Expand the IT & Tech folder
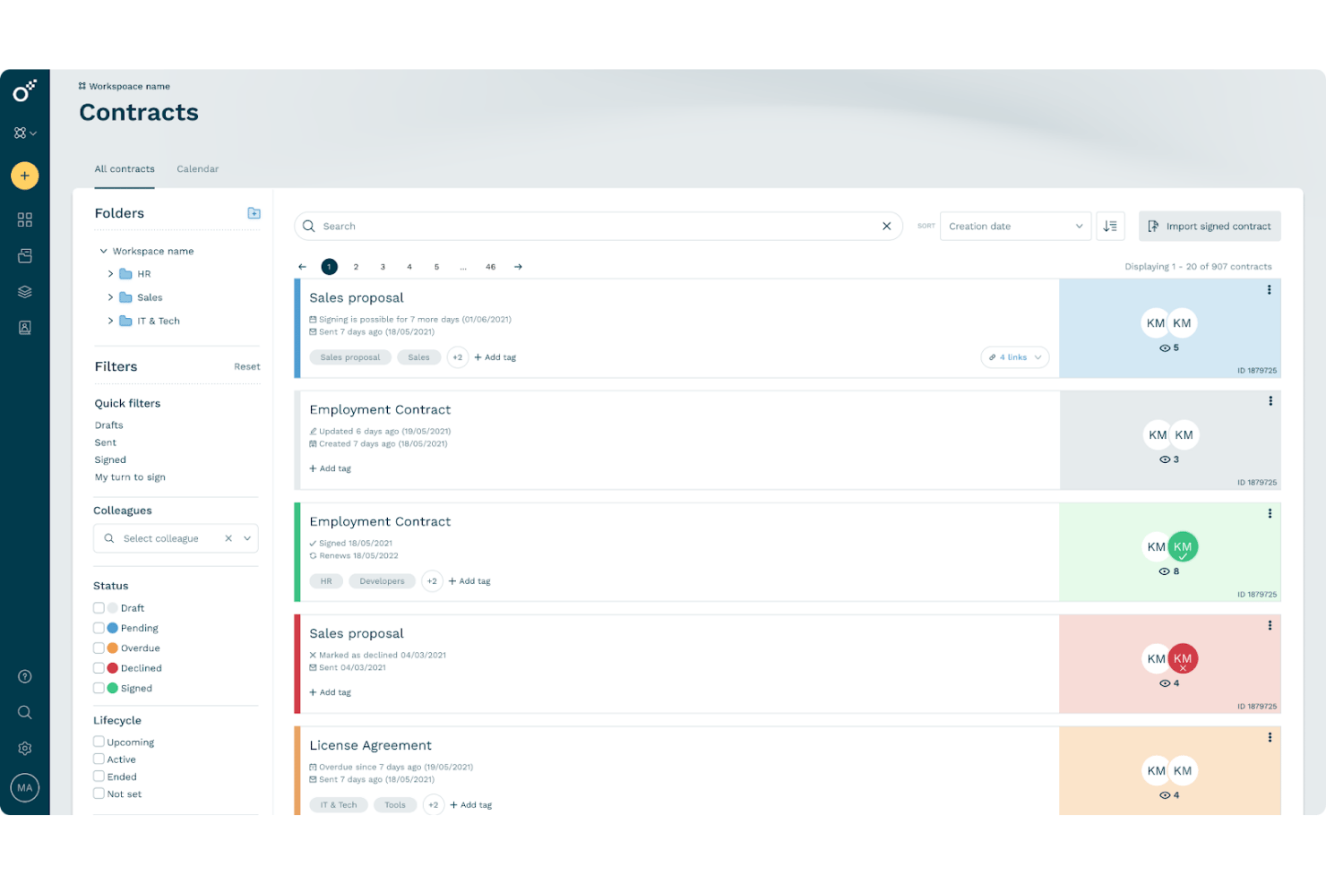1326x884 pixels. (x=110, y=321)
